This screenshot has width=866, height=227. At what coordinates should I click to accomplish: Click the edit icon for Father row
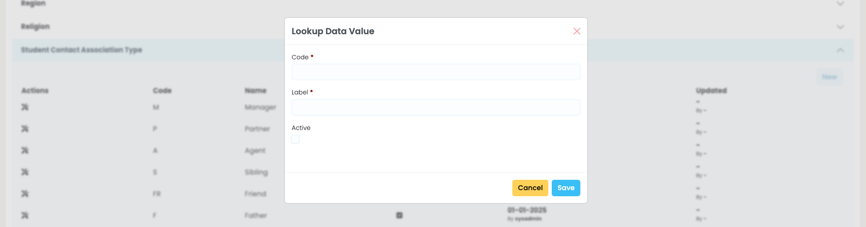coord(25,215)
